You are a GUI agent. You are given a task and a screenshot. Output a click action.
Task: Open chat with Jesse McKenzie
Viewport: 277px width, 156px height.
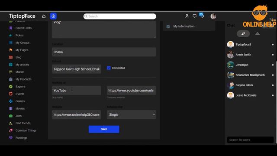(x=250, y=95)
